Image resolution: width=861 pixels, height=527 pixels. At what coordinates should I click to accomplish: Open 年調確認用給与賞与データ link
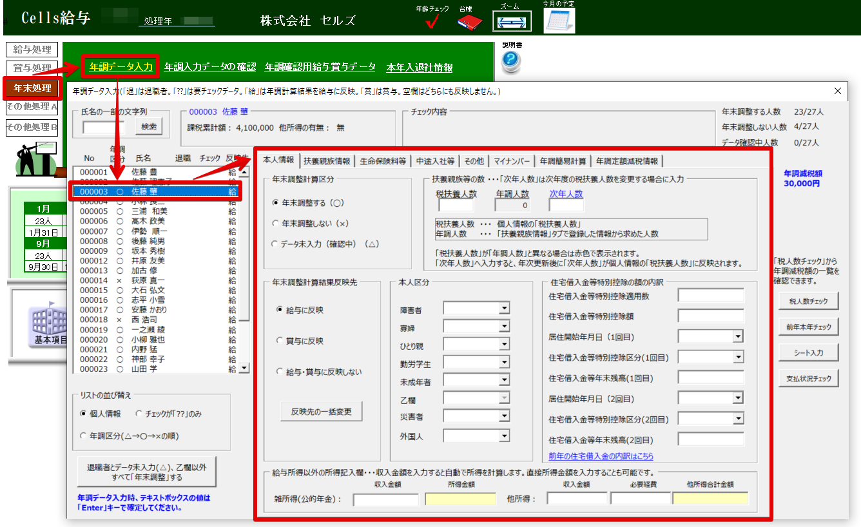(320, 66)
